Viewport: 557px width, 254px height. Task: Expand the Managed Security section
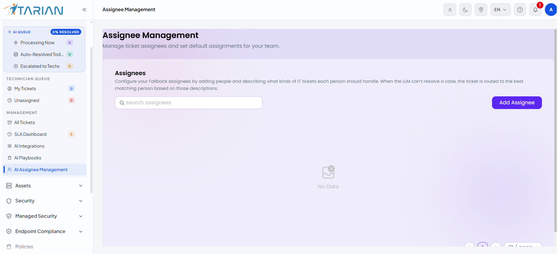click(44, 216)
